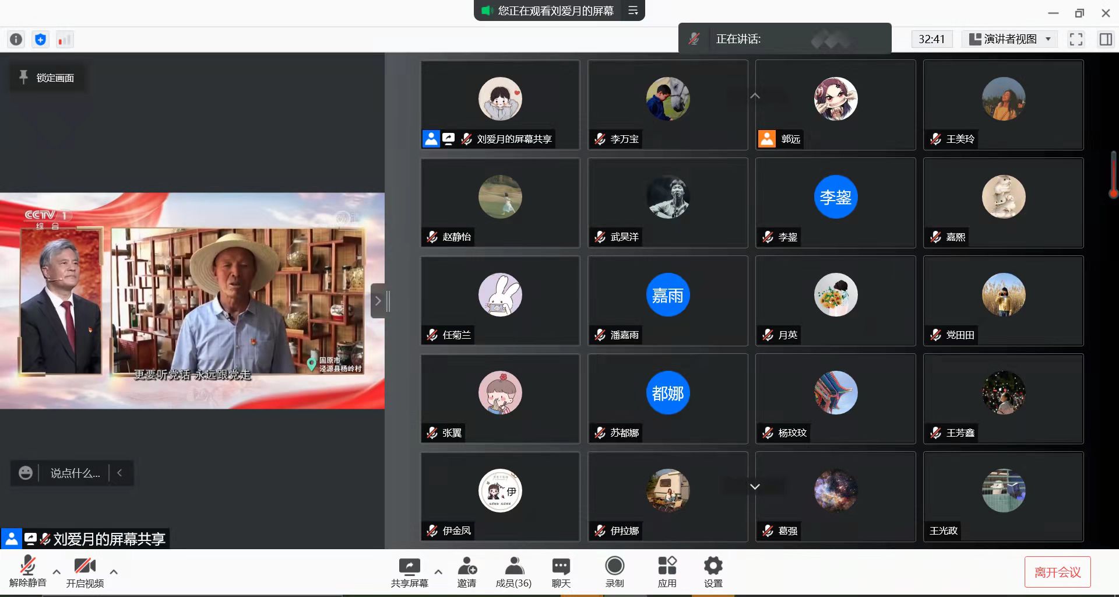Image resolution: width=1119 pixels, height=597 pixels.
Task: Click host person icon on 刘爱月 tile
Action: click(431, 139)
